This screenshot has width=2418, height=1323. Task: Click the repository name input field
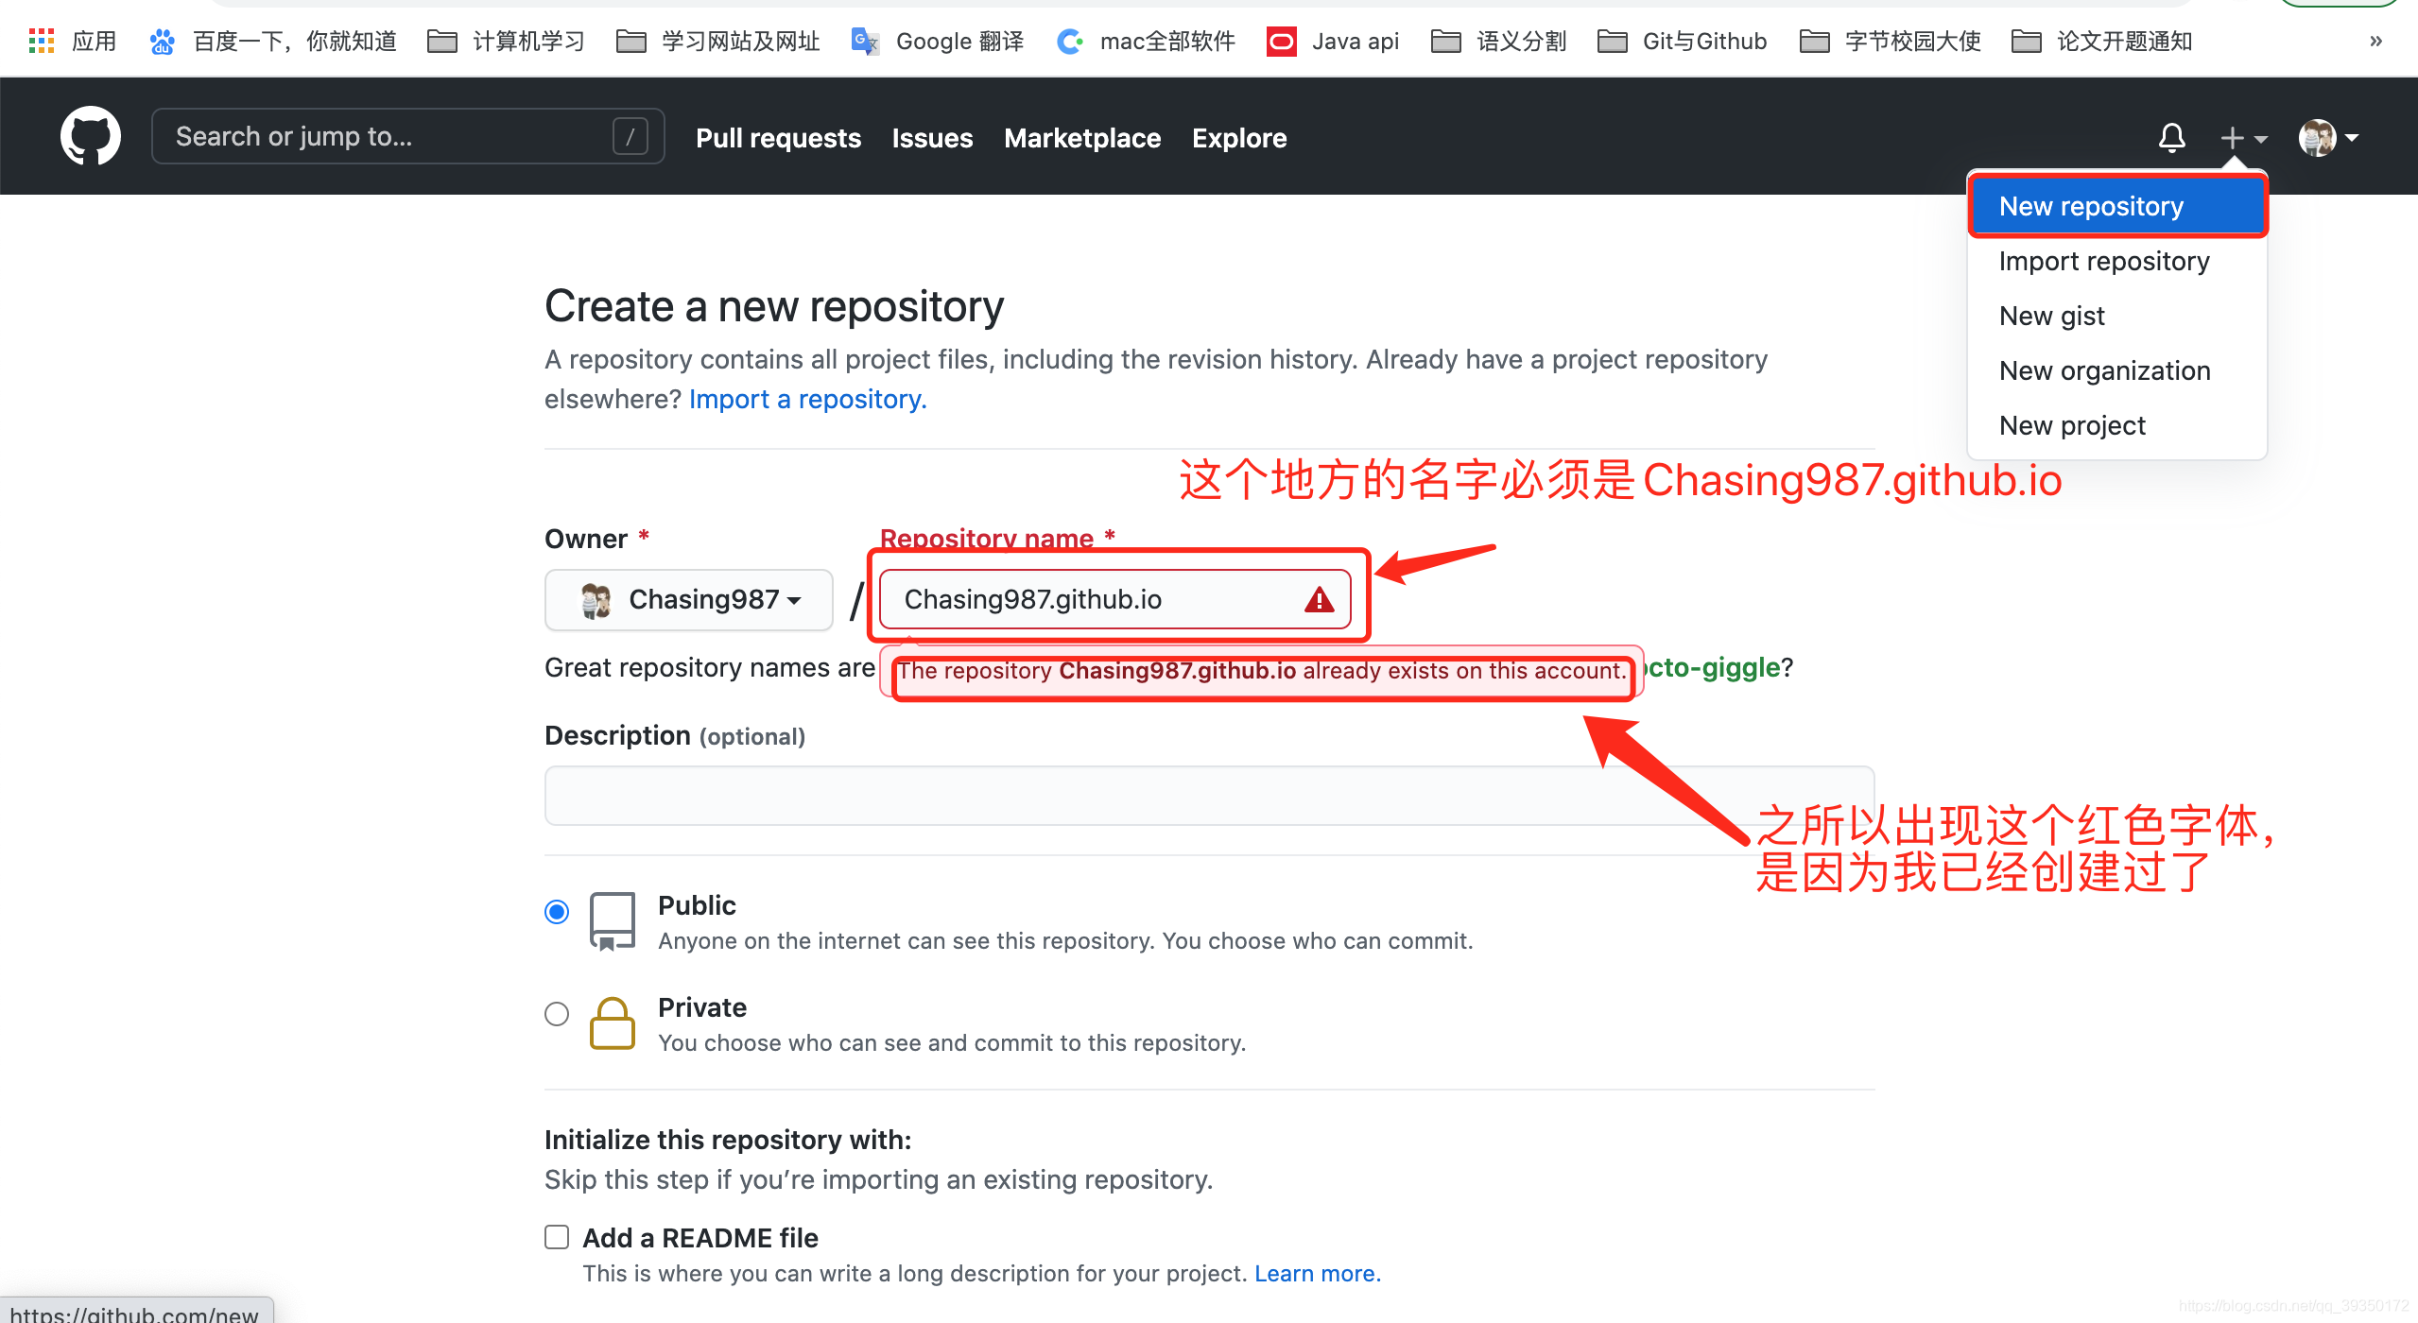(x=1117, y=599)
